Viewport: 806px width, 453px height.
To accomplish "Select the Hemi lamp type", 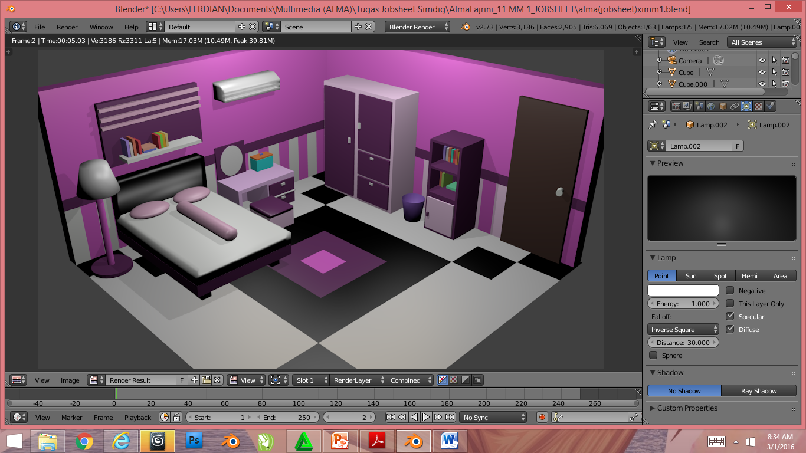I will (x=750, y=275).
